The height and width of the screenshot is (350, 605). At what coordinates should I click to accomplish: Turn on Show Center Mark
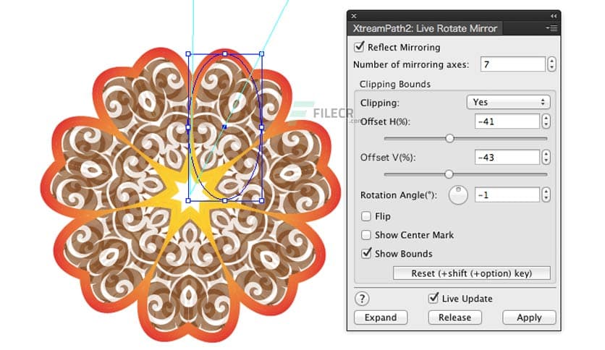(x=366, y=235)
